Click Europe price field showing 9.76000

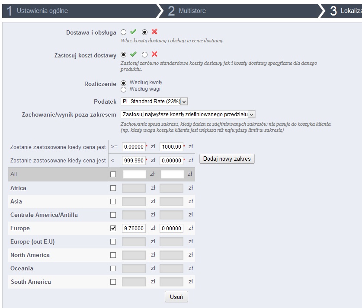134,229
